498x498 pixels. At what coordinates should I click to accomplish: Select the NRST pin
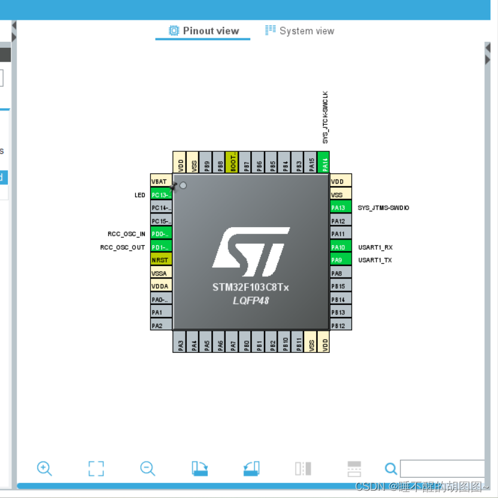point(161,260)
